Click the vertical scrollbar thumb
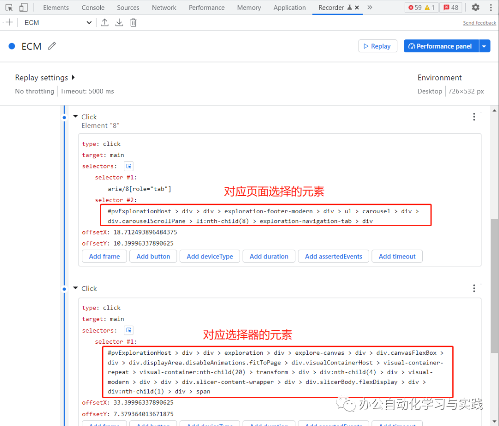 click(x=494, y=286)
